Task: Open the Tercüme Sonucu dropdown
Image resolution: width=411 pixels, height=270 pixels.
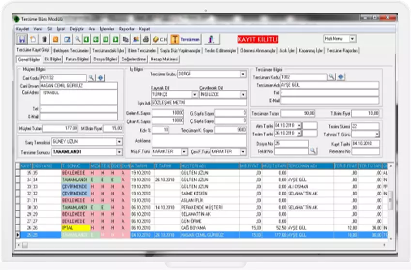Action: 119,151
